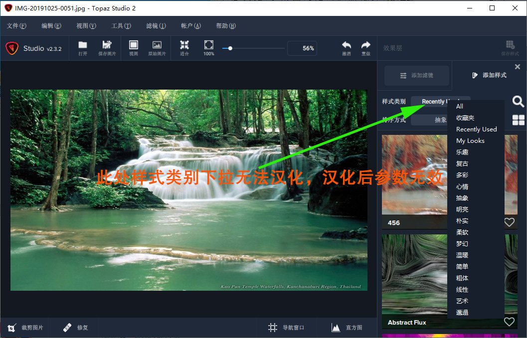Viewport: 527px width, 338px height.
Task: Open the 文件(F) menu
Action: [x=16, y=26]
